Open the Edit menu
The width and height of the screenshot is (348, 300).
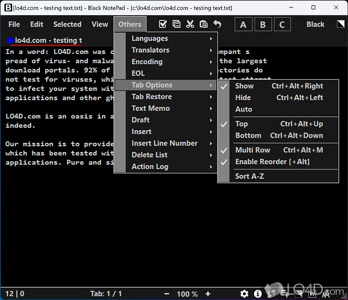[37, 24]
